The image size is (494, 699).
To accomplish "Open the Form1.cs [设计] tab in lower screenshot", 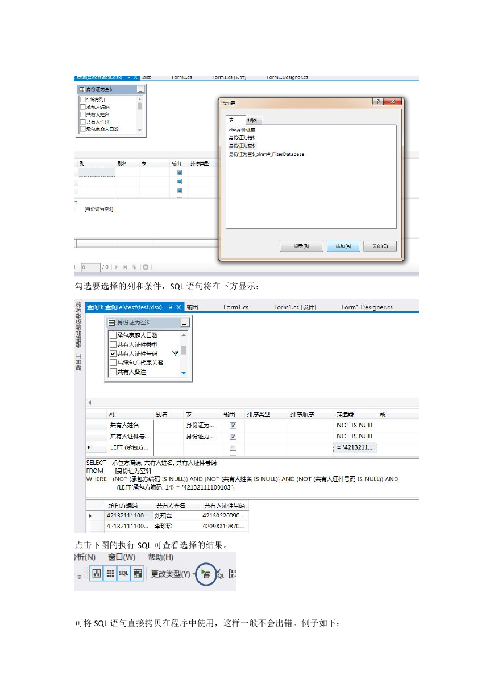I will (x=294, y=307).
